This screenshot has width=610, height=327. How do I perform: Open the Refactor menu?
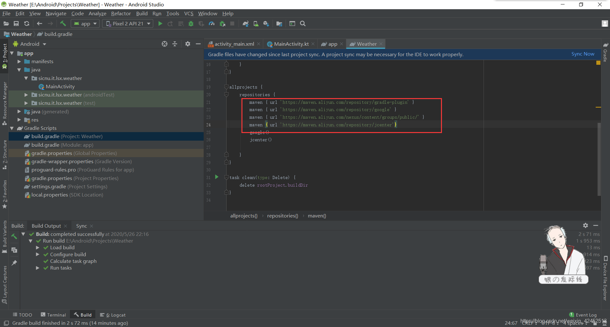121,13
